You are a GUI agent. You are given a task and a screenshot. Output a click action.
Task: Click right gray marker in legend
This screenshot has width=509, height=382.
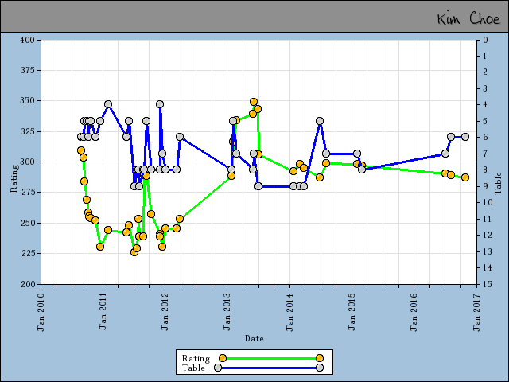pos(320,368)
